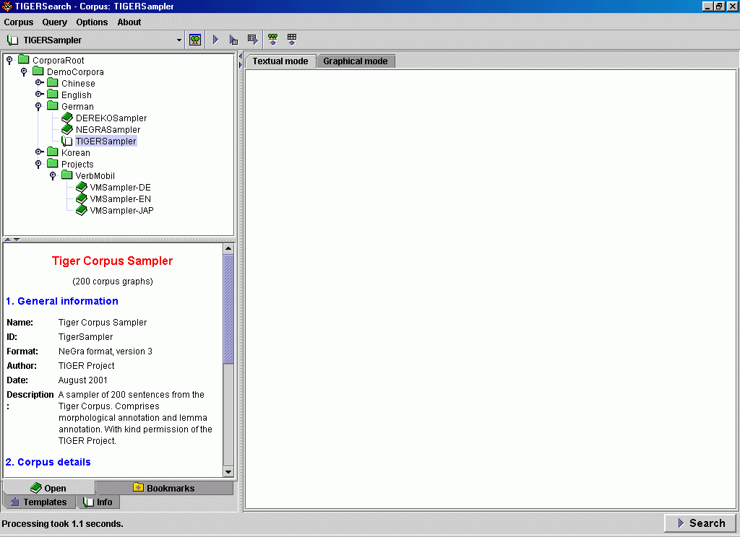Click the English folder icon

click(53, 95)
